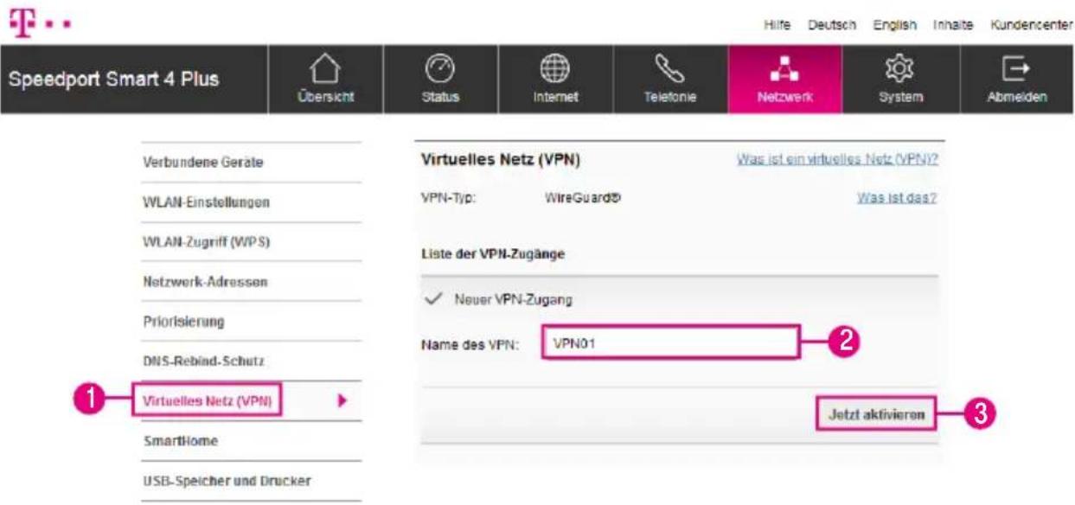Click the arrow beside Virtuelles Netz (VPN)
The image size is (1075, 505).
tap(342, 400)
